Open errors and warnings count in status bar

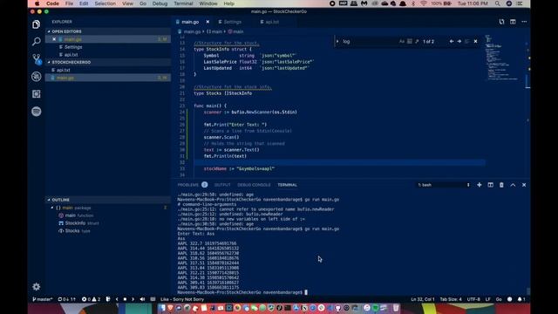pos(91,299)
